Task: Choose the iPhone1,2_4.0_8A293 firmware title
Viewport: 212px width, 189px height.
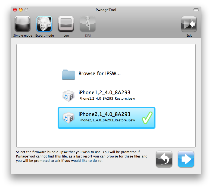Action: pos(104,93)
